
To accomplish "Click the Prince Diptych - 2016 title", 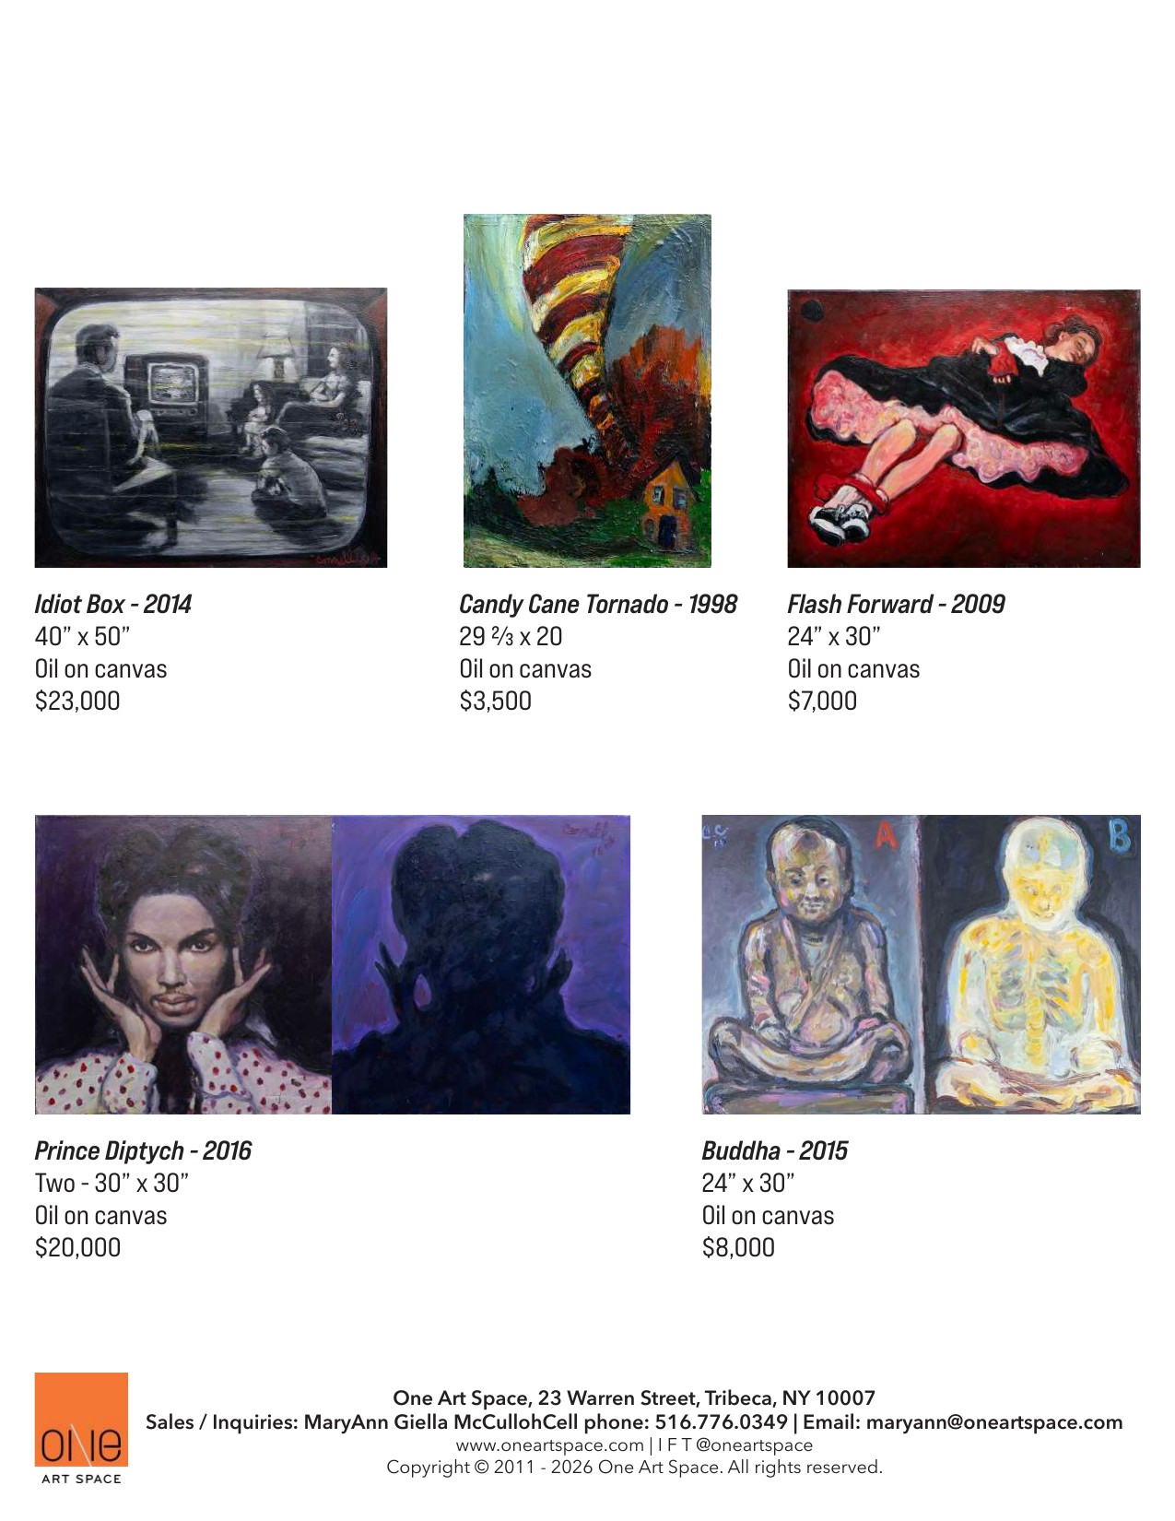I will pyautogui.click(x=143, y=1151).
